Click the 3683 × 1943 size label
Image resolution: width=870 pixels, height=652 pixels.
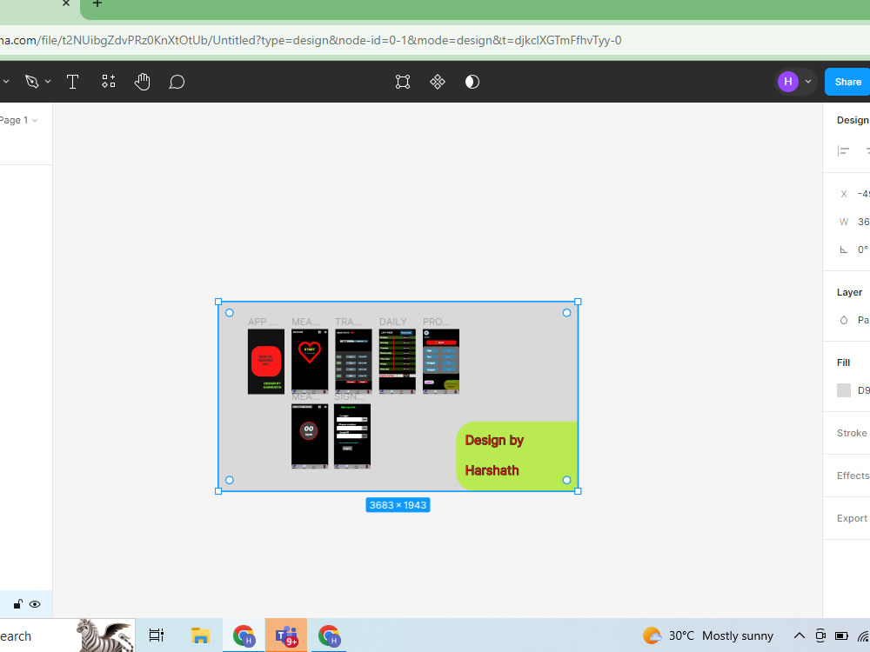tap(398, 505)
